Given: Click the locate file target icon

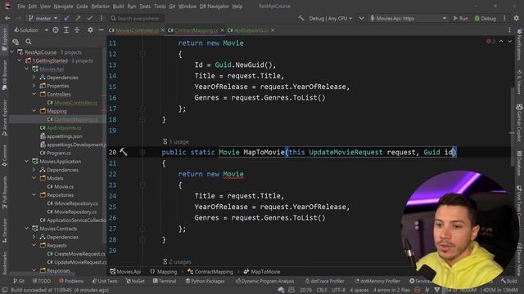Looking at the screenshot, I should pyautogui.click(x=56, y=30).
